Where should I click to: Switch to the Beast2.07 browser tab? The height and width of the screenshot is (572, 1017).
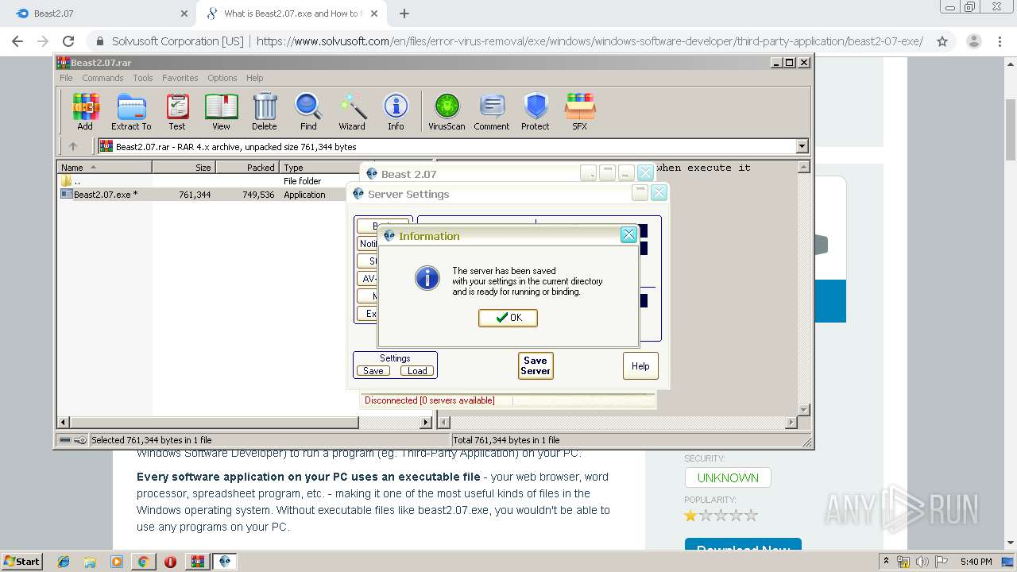[99, 14]
